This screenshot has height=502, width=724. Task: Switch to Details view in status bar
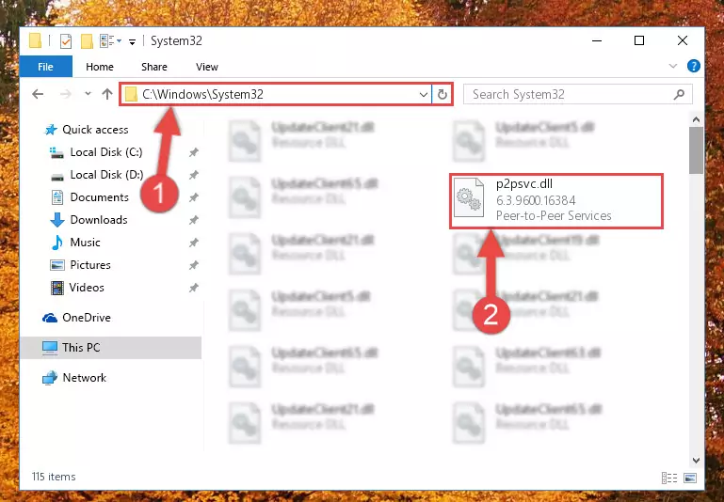click(x=669, y=478)
